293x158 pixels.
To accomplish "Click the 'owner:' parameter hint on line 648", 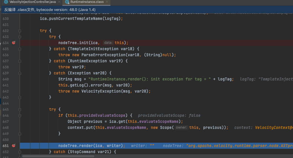I will point(181,128).
